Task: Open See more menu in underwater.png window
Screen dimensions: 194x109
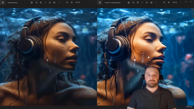Action: point(59,2)
